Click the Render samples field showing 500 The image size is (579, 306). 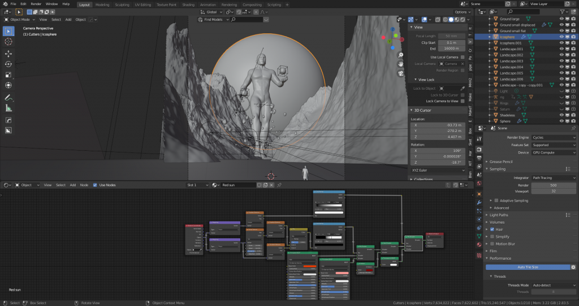[554, 185]
